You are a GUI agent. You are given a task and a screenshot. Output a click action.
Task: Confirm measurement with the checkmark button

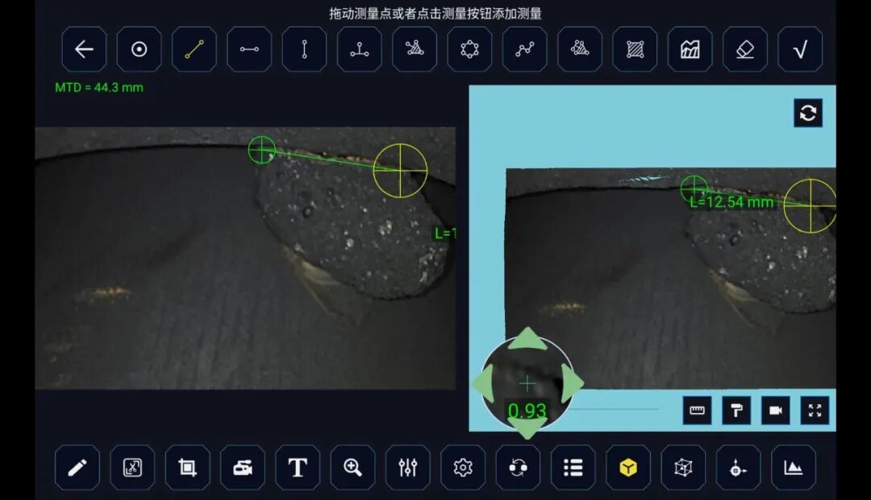pos(800,49)
